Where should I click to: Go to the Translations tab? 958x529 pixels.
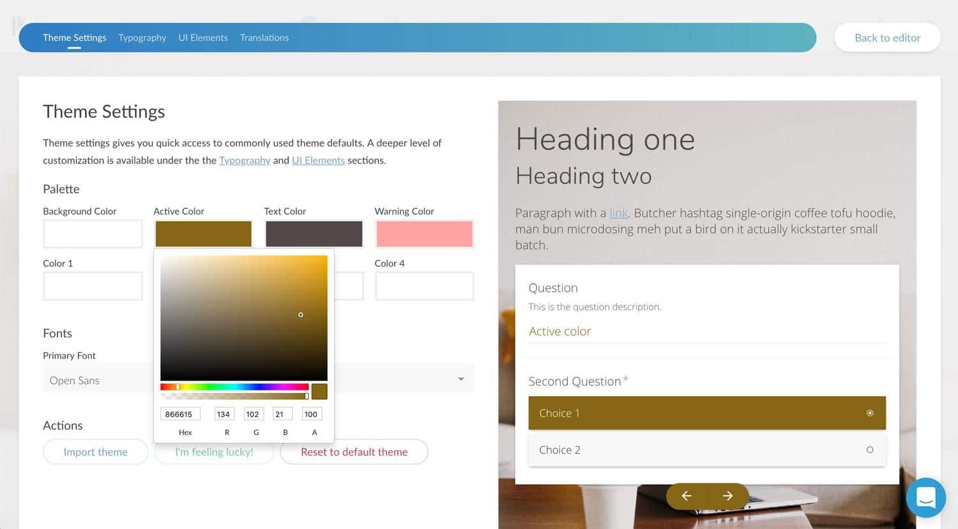coord(264,38)
